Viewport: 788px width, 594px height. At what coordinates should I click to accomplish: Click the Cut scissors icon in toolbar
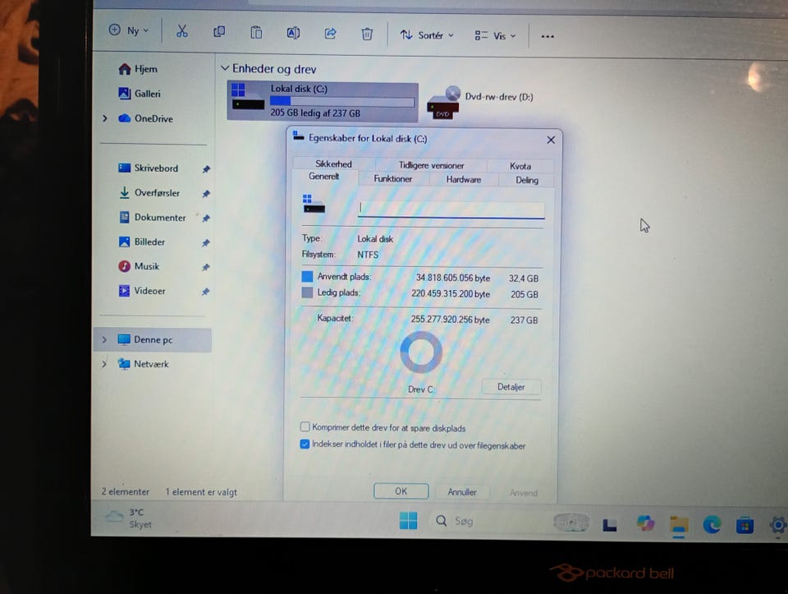[x=182, y=32]
